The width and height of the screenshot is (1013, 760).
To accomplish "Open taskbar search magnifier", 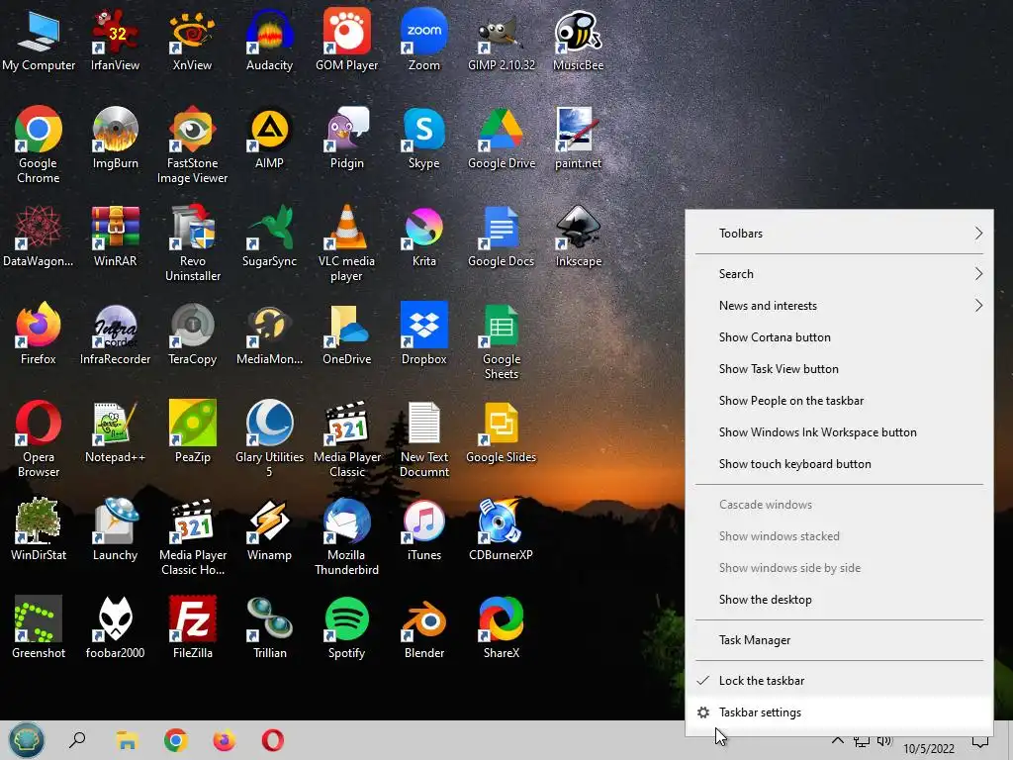I will (x=77, y=740).
